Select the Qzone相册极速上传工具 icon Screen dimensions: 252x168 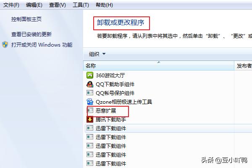click(x=90, y=102)
